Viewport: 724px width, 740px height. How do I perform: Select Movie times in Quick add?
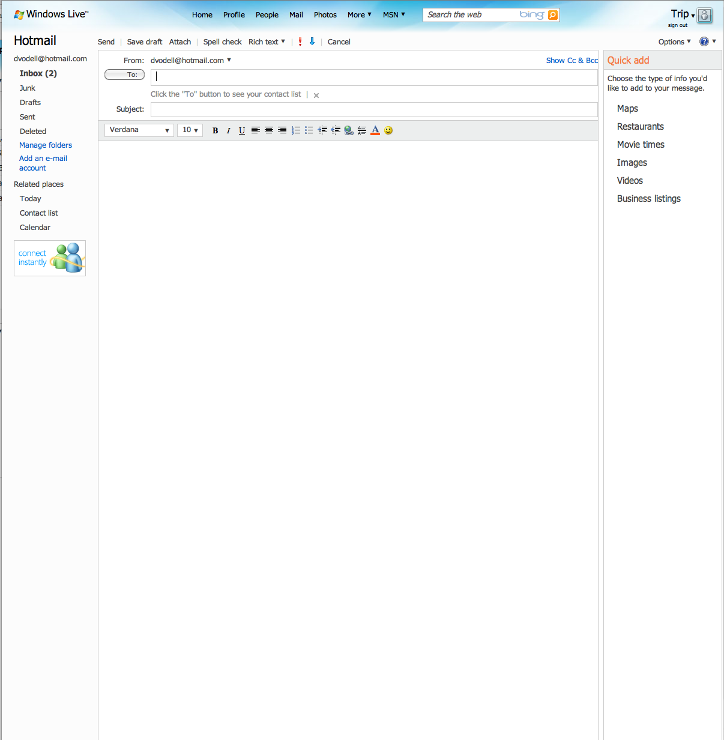coord(641,144)
